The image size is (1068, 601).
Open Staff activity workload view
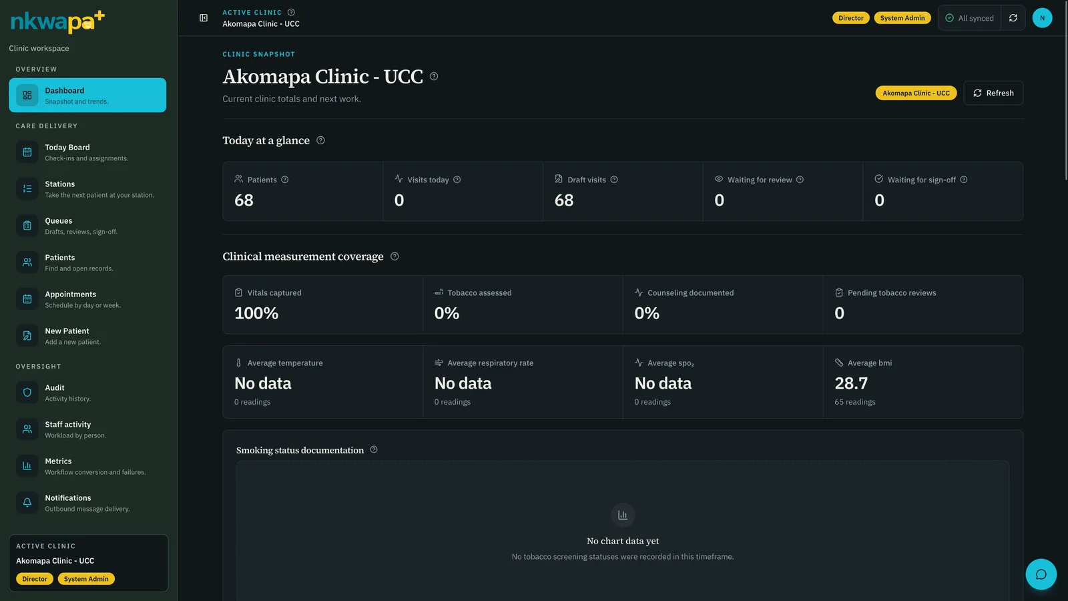tap(87, 429)
